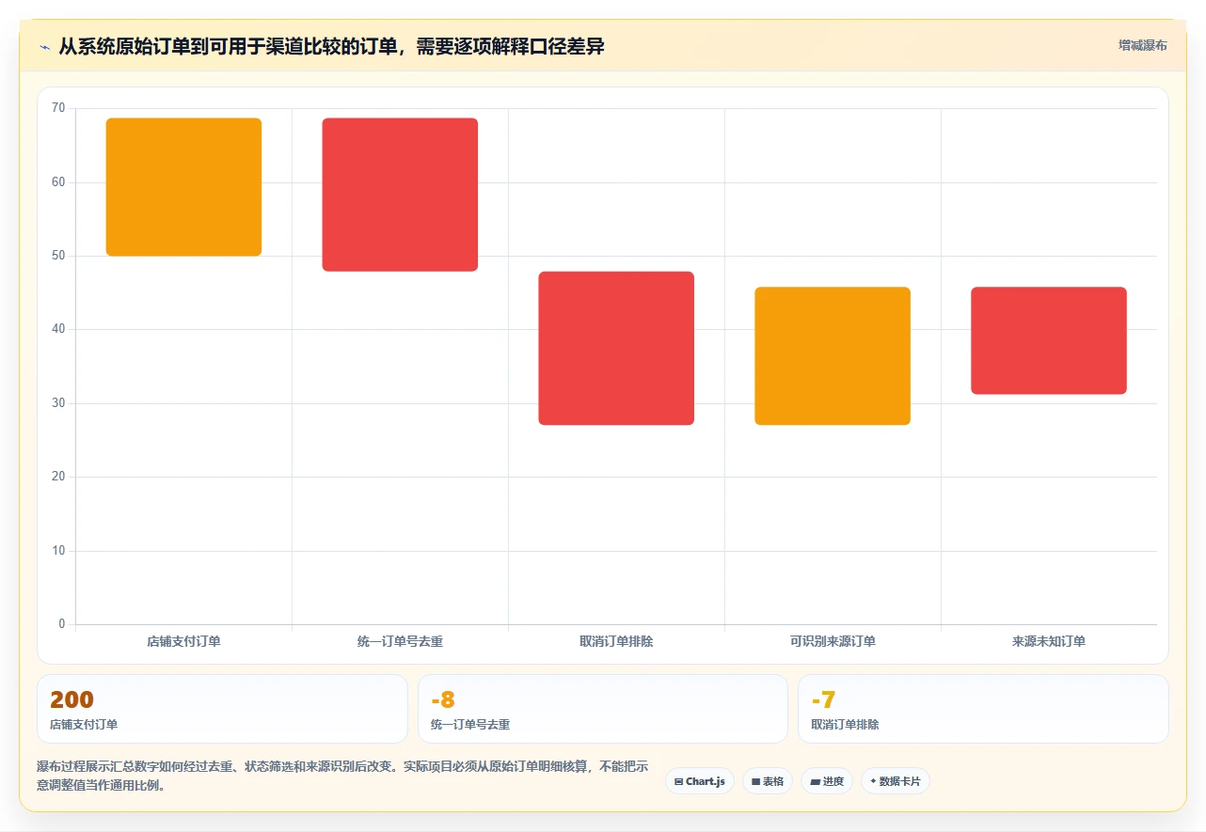Click the 店铺支付订单 x-axis label

click(x=183, y=641)
